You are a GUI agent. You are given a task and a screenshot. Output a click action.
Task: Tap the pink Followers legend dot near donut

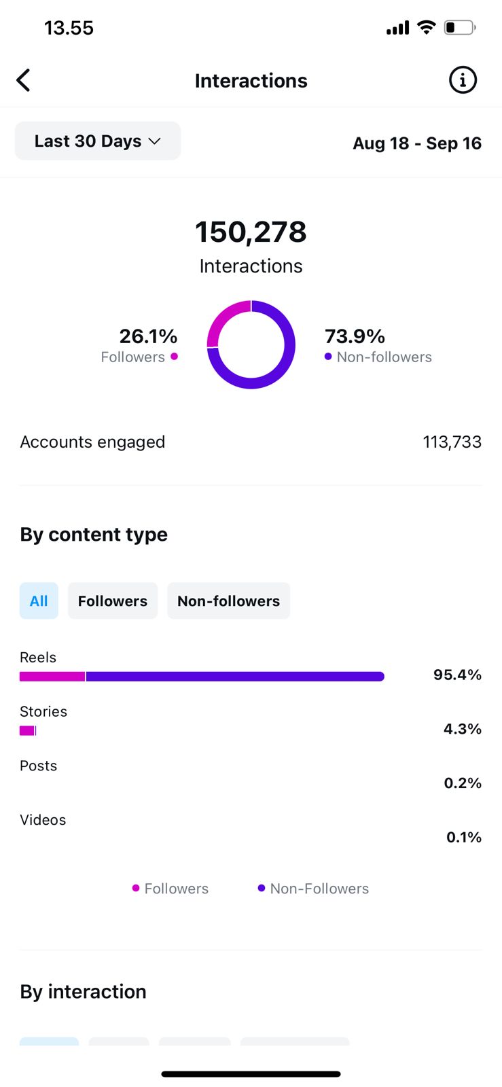coord(175,357)
